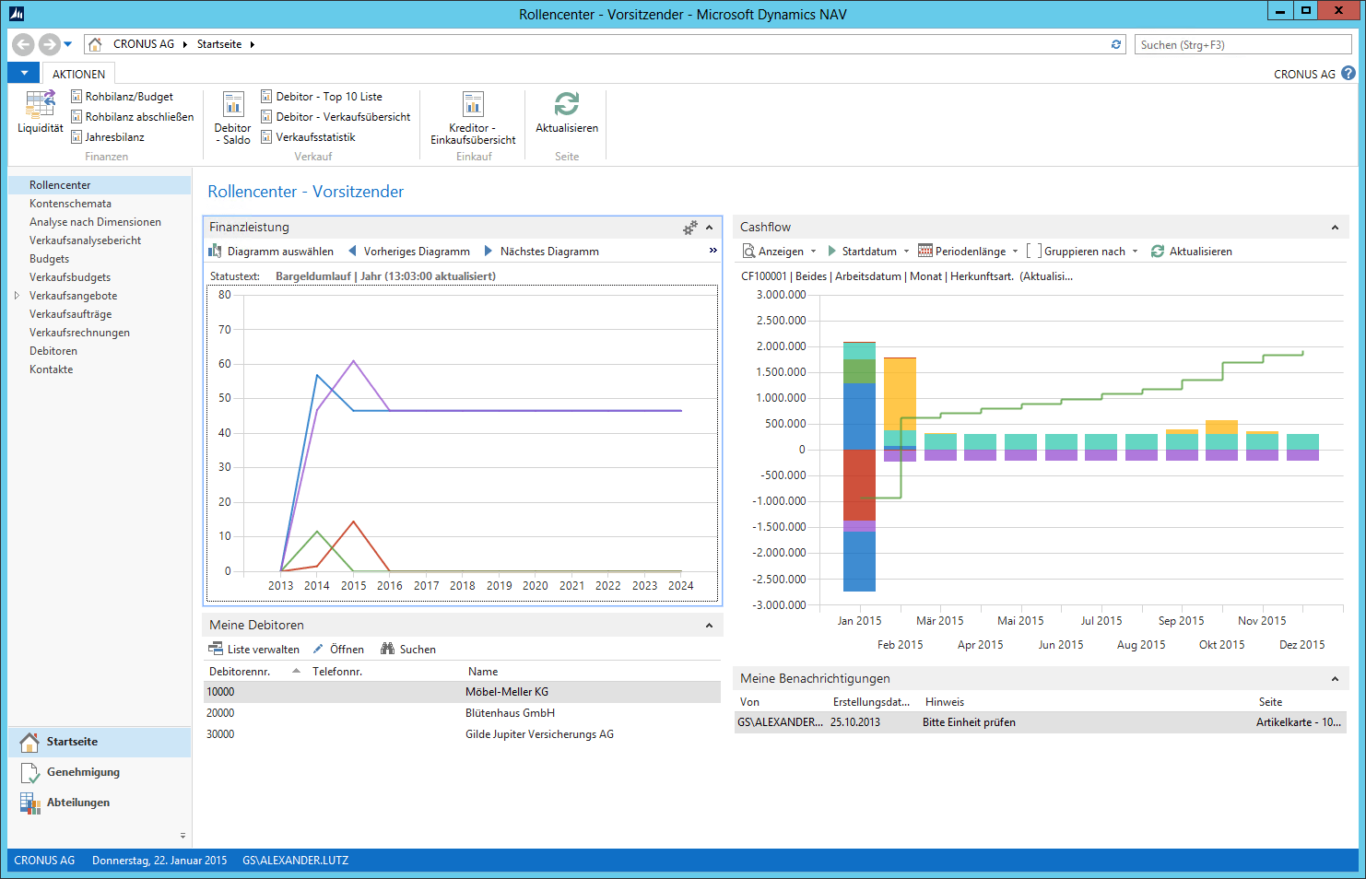Open Verkaufsbudgets in the navigation pane

tap(70, 277)
